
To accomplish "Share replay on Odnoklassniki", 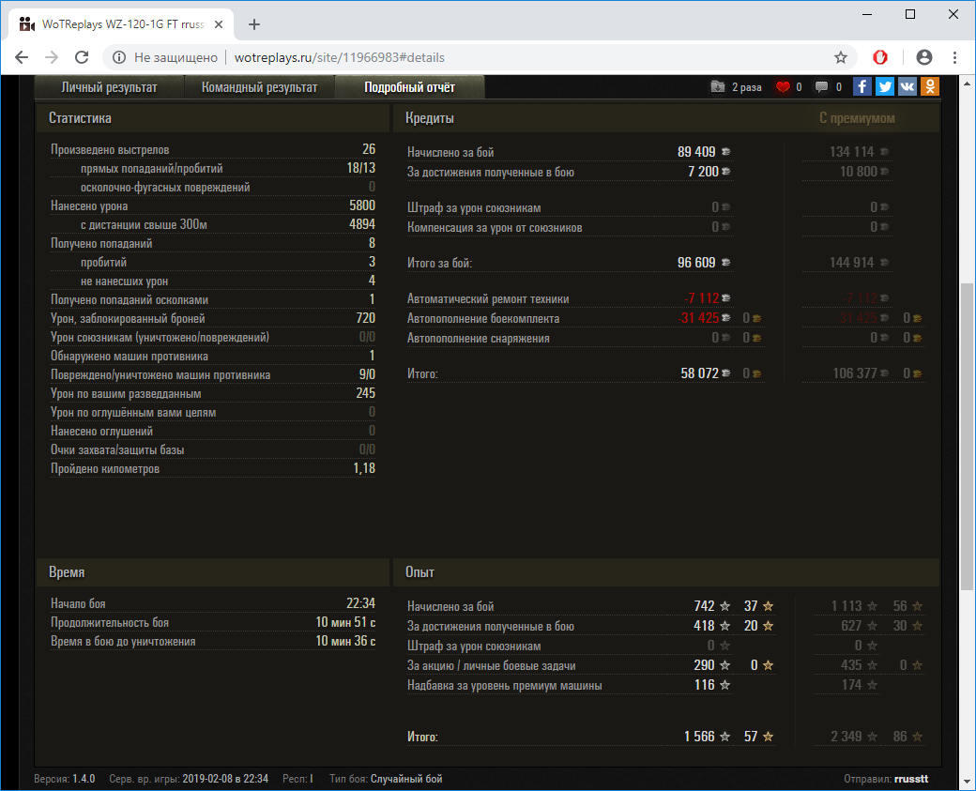I will (930, 86).
